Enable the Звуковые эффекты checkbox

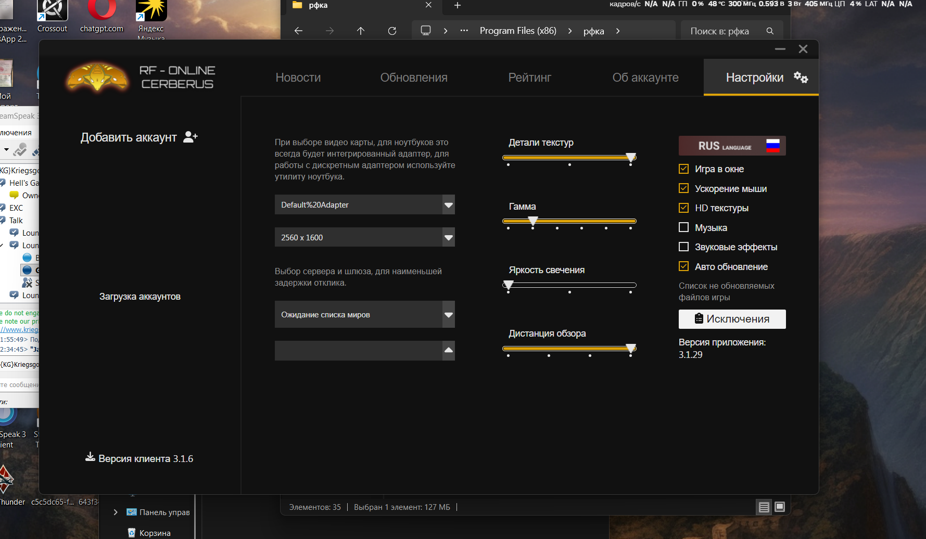[683, 247]
